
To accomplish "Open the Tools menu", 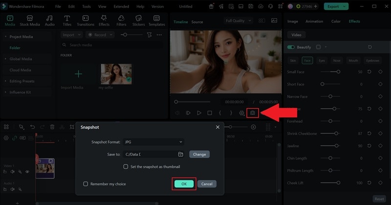I will pos(87,6).
